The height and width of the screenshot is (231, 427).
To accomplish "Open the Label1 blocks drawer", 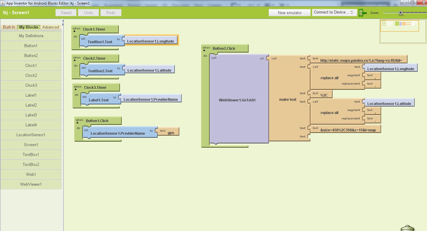I will coord(31,95).
